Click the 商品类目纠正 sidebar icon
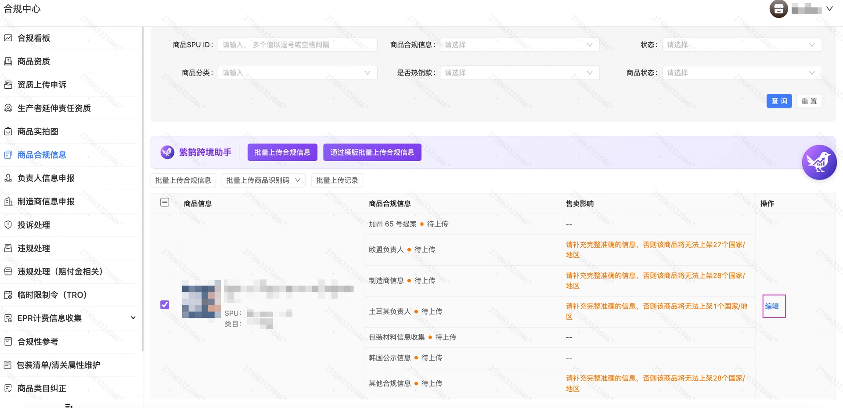Viewport: 843px width, 408px height. coord(8,388)
